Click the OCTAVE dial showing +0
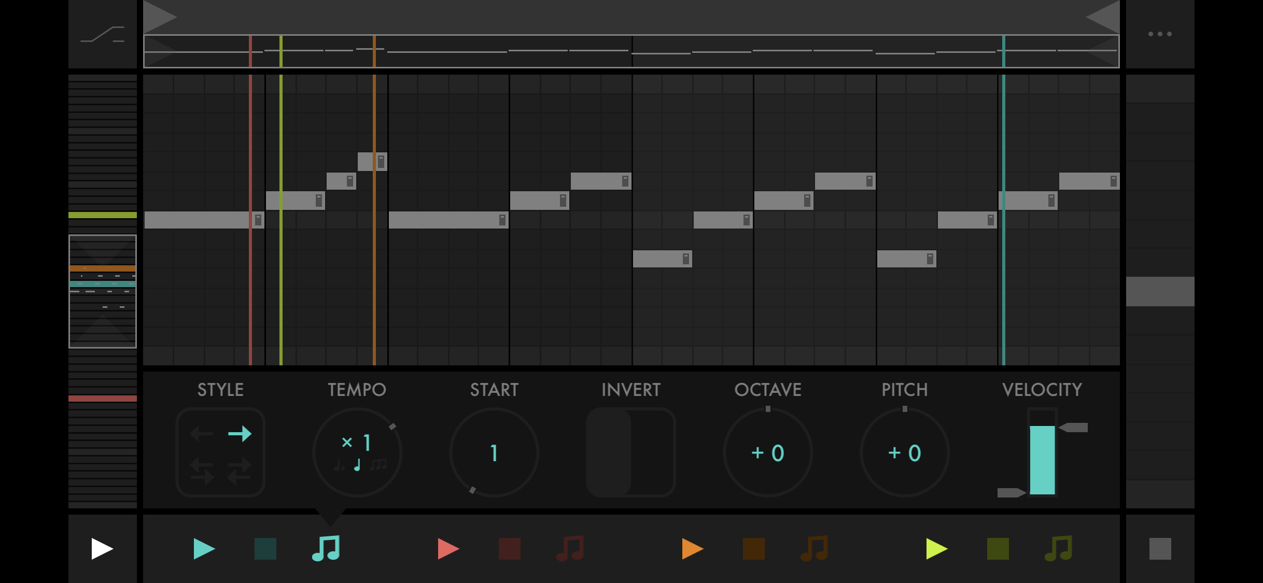Viewport: 1263px width, 583px height. point(767,452)
